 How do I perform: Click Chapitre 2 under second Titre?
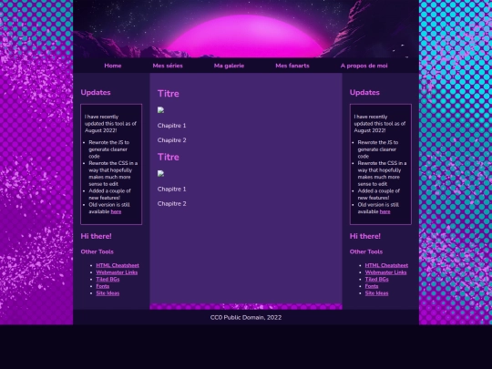171,204
